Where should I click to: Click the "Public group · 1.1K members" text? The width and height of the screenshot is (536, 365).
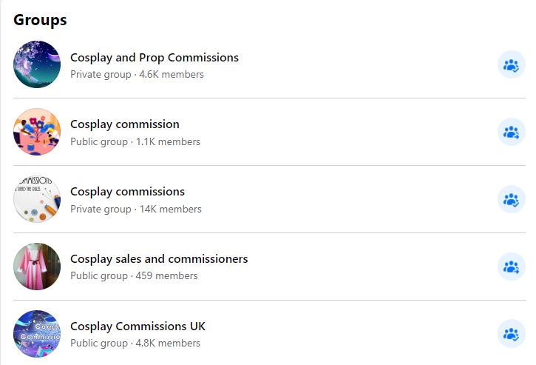point(135,142)
